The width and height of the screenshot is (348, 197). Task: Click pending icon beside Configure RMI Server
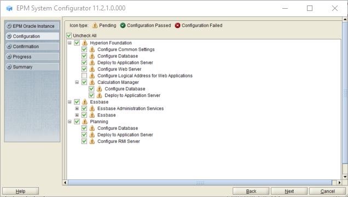tap(92, 141)
